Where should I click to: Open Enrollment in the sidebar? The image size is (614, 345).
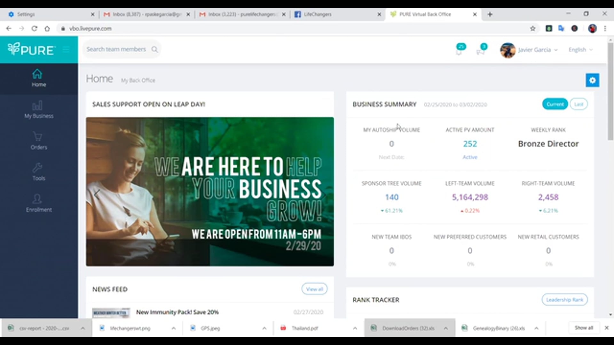click(x=39, y=203)
